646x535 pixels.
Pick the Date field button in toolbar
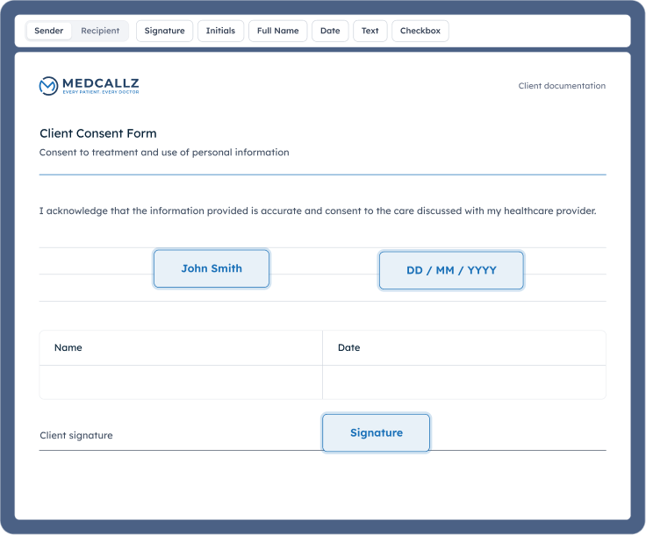(x=330, y=31)
